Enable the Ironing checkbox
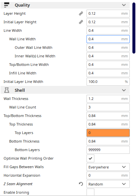Screen dimensions: 136x196 (90, 192)
